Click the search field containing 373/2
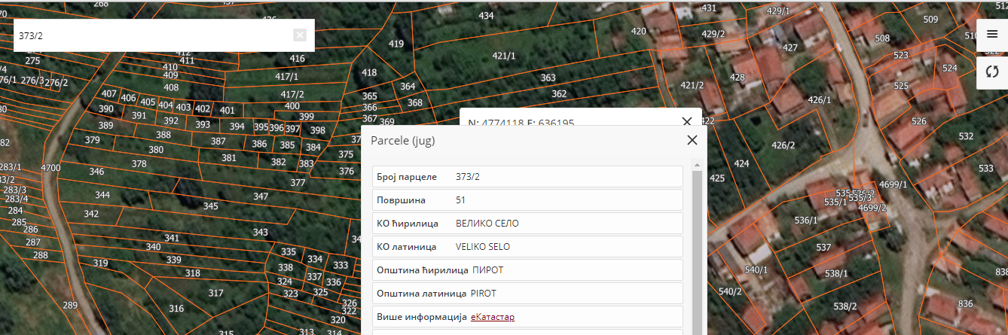The image size is (1008, 335). point(151,35)
